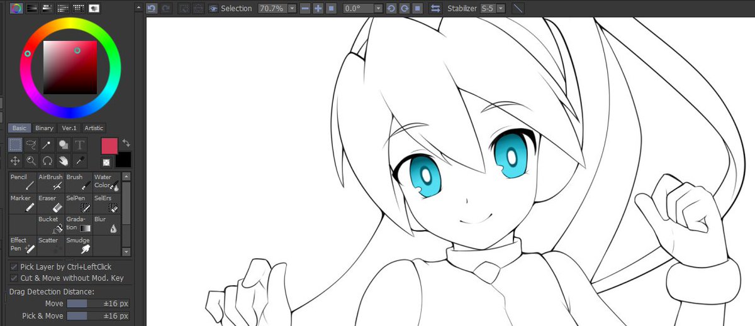The height and width of the screenshot is (326, 755).
Task: Choose the Gradation tool
Action: [x=78, y=224]
